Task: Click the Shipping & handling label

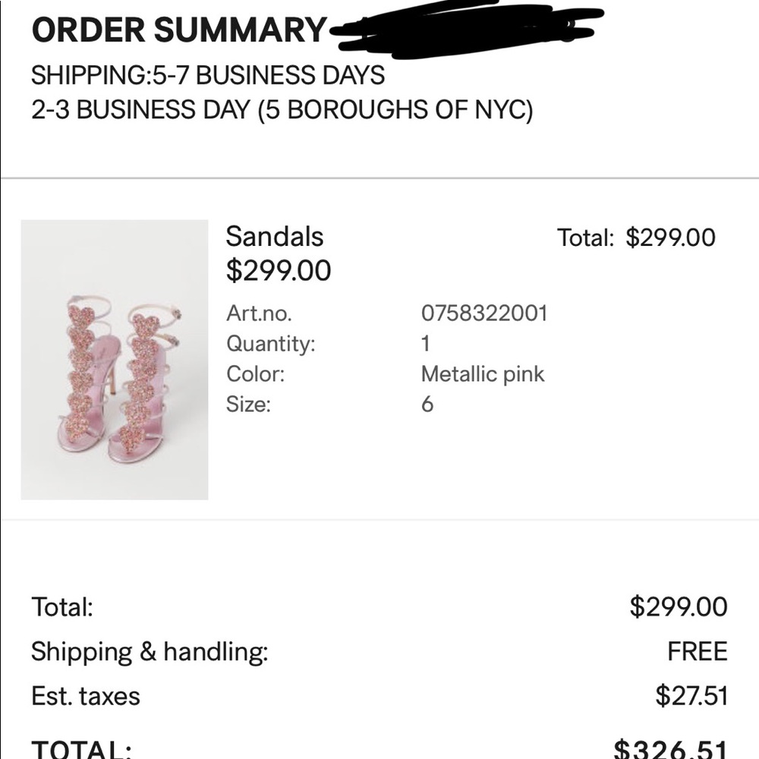Action: (x=150, y=651)
